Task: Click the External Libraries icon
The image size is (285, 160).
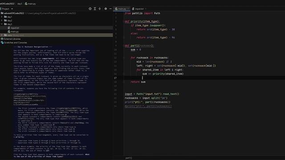Action: click(x=2, y=39)
